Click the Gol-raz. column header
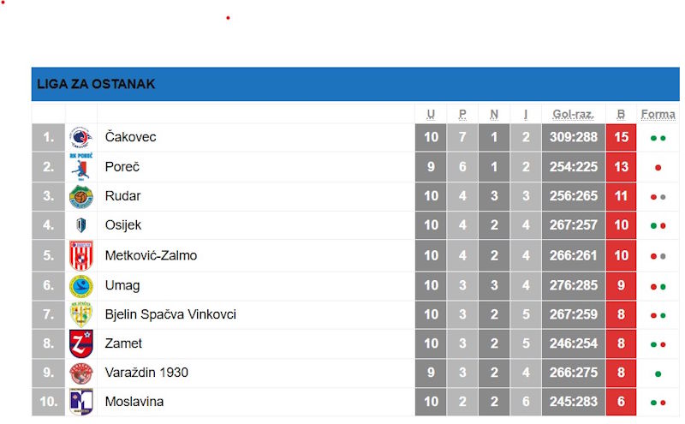685x424 pixels. (573, 114)
